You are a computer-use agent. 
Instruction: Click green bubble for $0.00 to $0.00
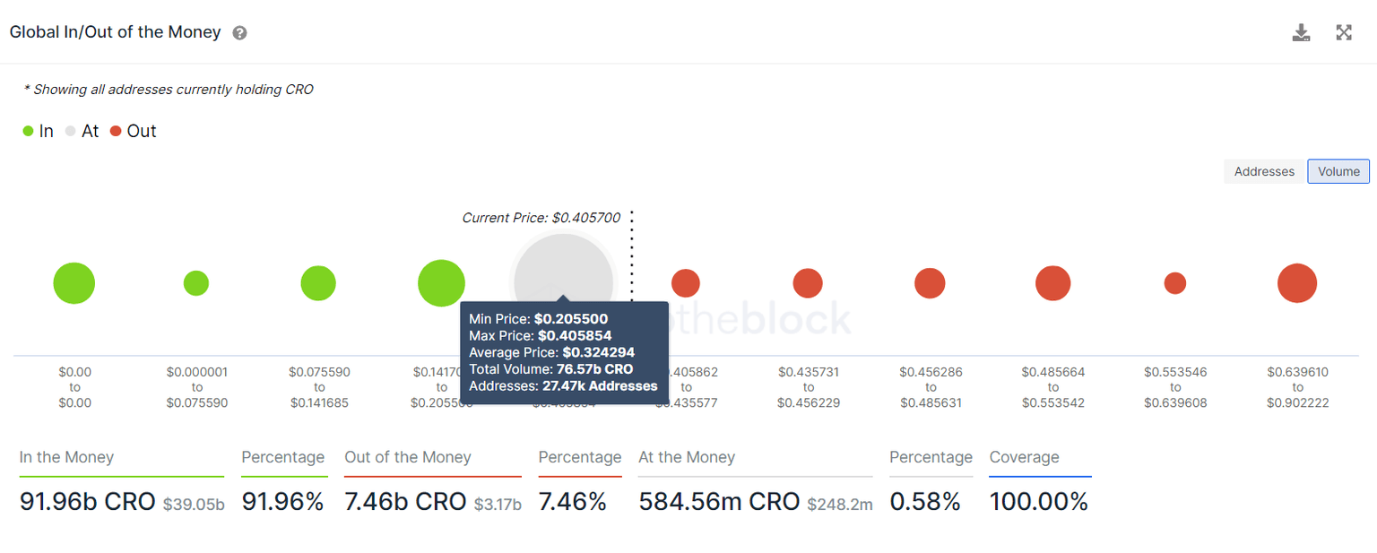point(74,284)
